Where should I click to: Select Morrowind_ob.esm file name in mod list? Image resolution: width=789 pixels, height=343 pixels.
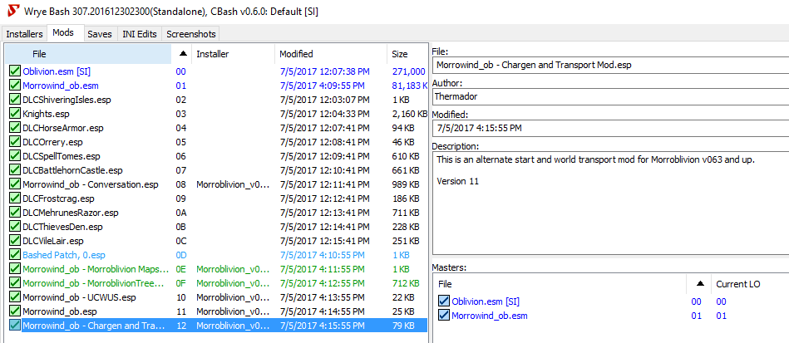point(61,86)
